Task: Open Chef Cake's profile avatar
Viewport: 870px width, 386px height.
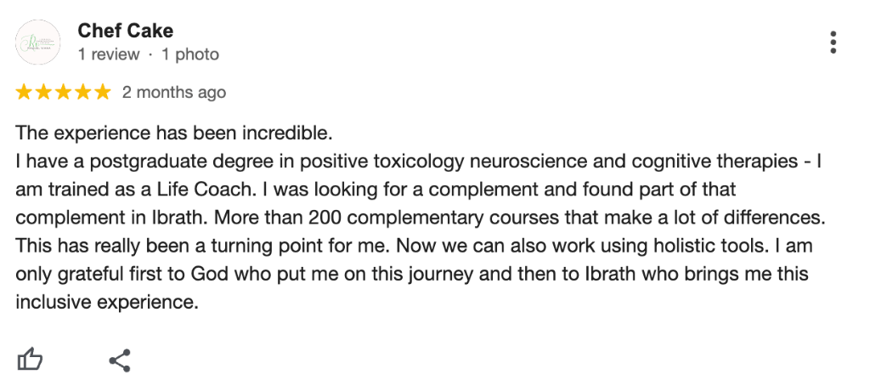Action: click(x=37, y=43)
